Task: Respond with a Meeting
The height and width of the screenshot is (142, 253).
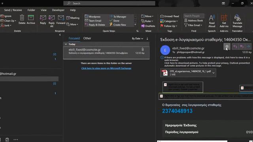Action: pyautogui.click(x=73, y=18)
